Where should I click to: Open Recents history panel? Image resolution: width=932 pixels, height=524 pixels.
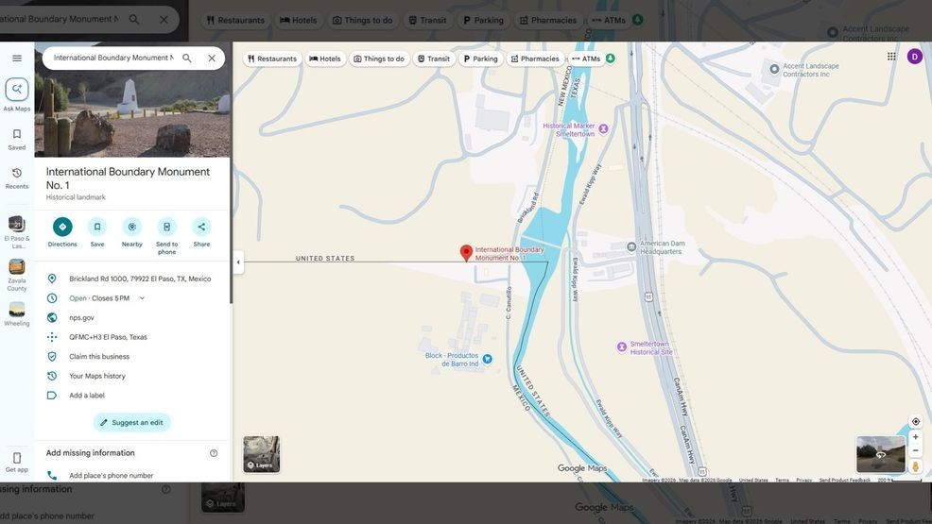tap(17, 178)
